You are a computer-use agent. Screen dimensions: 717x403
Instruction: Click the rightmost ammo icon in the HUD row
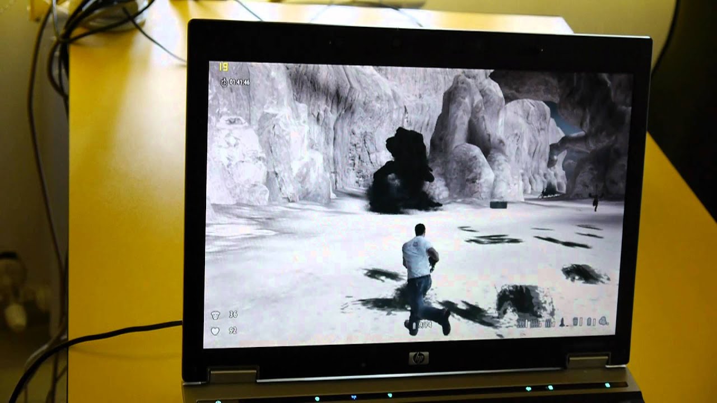pos(604,321)
